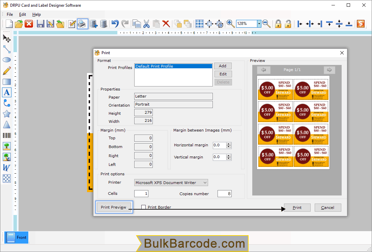Click the coupon sheet preview thumbnail
Screen dimensions: 372x252
[x=293, y=122]
